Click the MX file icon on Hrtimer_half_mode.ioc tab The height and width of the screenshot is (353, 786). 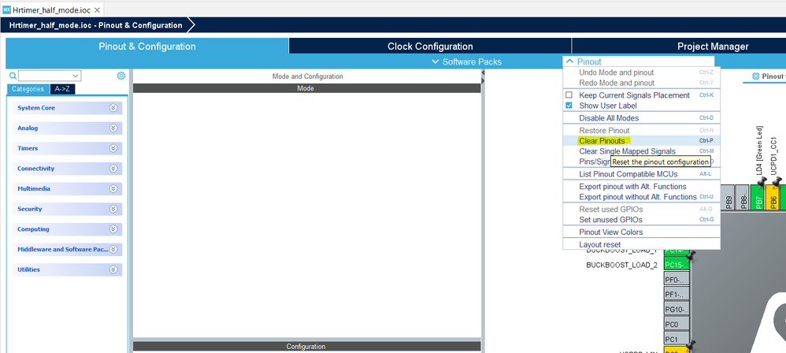[6, 10]
